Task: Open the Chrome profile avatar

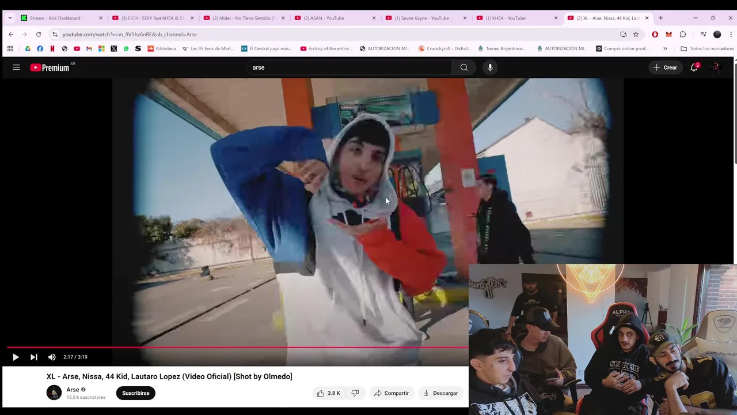Action: [717, 35]
